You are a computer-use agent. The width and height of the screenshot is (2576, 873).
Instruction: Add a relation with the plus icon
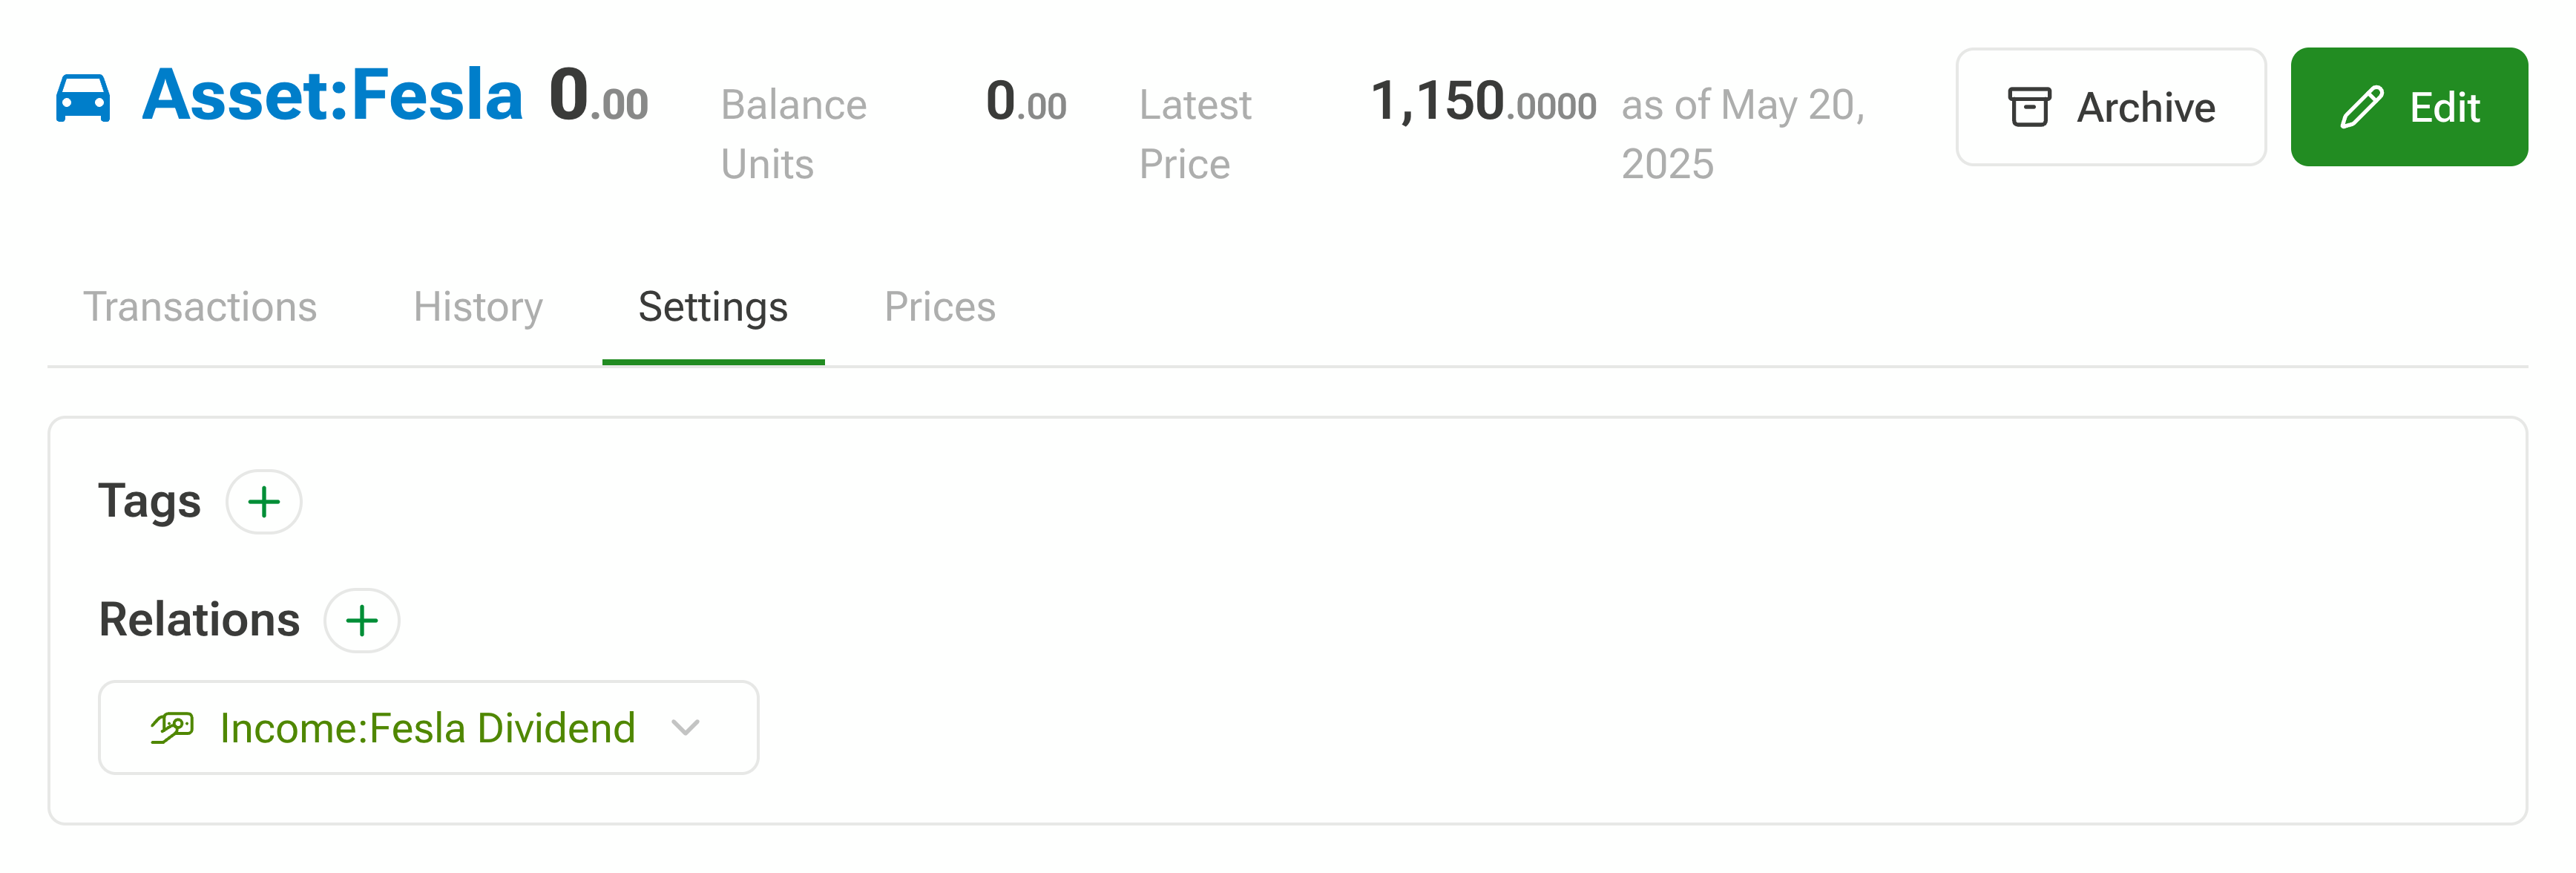click(362, 621)
